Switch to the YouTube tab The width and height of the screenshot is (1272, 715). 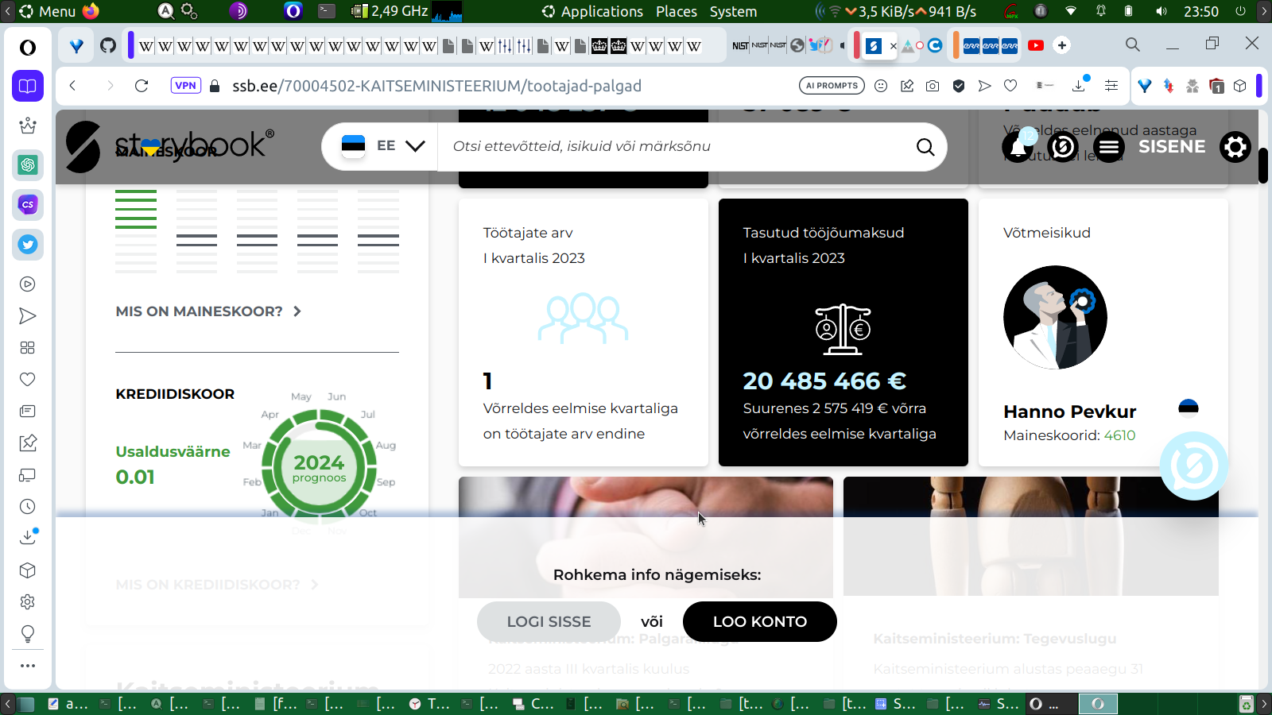click(x=1036, y=45)
